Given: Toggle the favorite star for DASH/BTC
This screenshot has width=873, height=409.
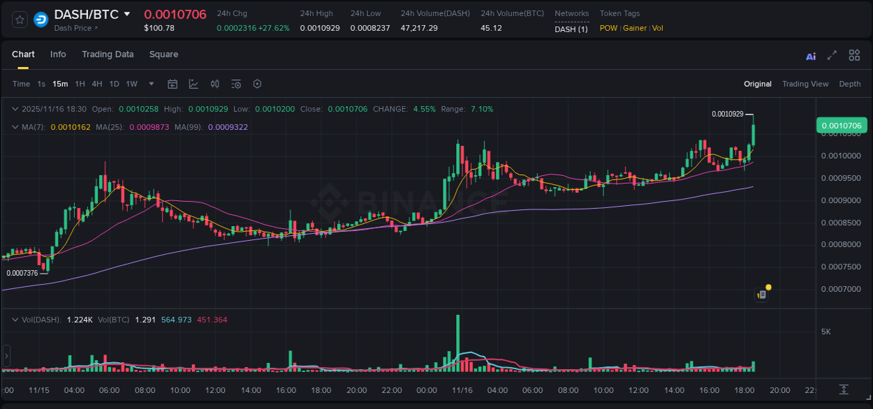Looking at the screenshot, I should (20, 20).
